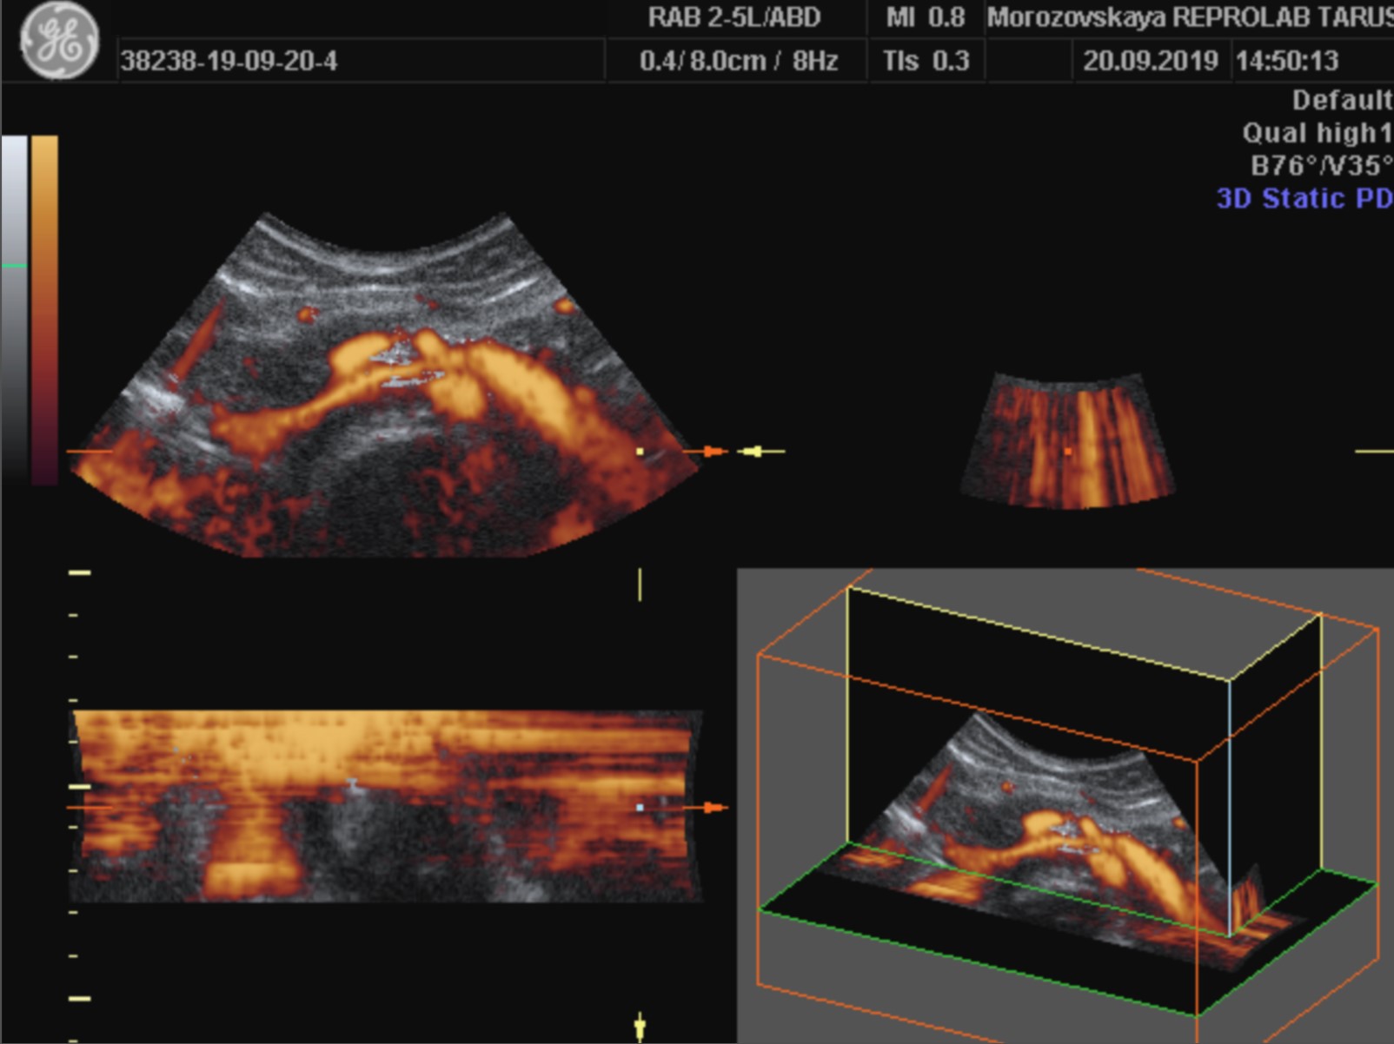Click the small plane B sectional image
Image resolution: width=1394 pixels, height=1044 pixels.
[1068, 440]
